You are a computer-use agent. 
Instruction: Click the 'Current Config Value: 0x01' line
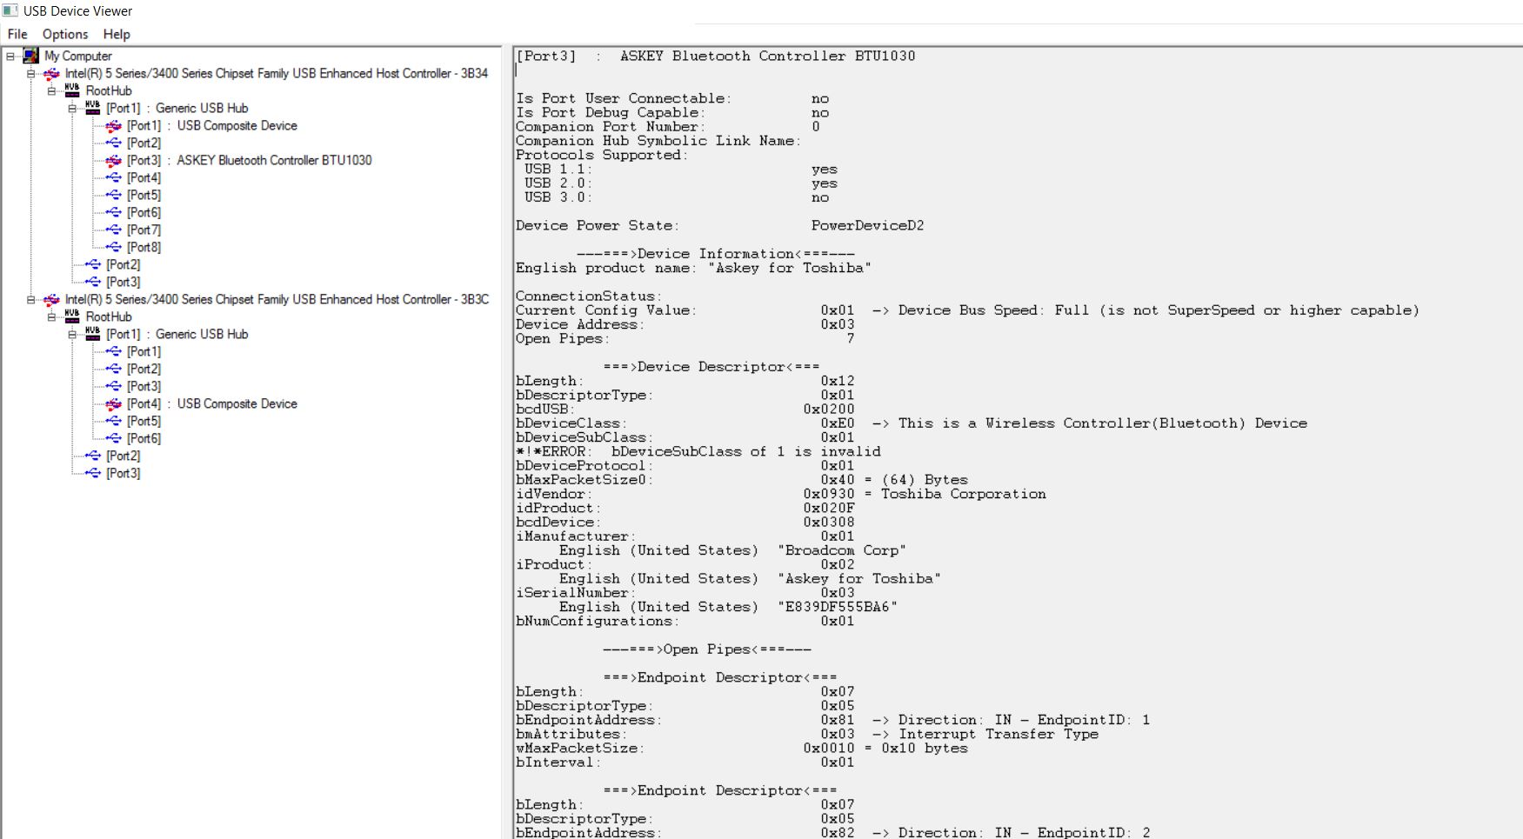coord(967,310)
